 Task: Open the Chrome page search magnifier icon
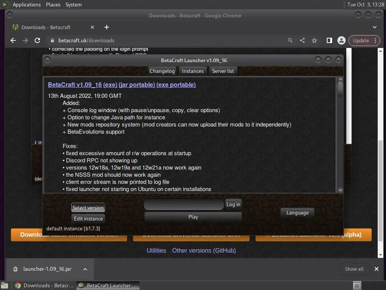290,40
